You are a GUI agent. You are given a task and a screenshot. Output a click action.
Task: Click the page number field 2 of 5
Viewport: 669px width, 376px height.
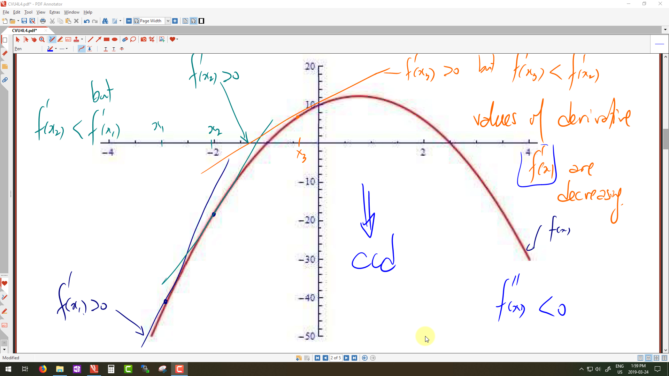336,358
